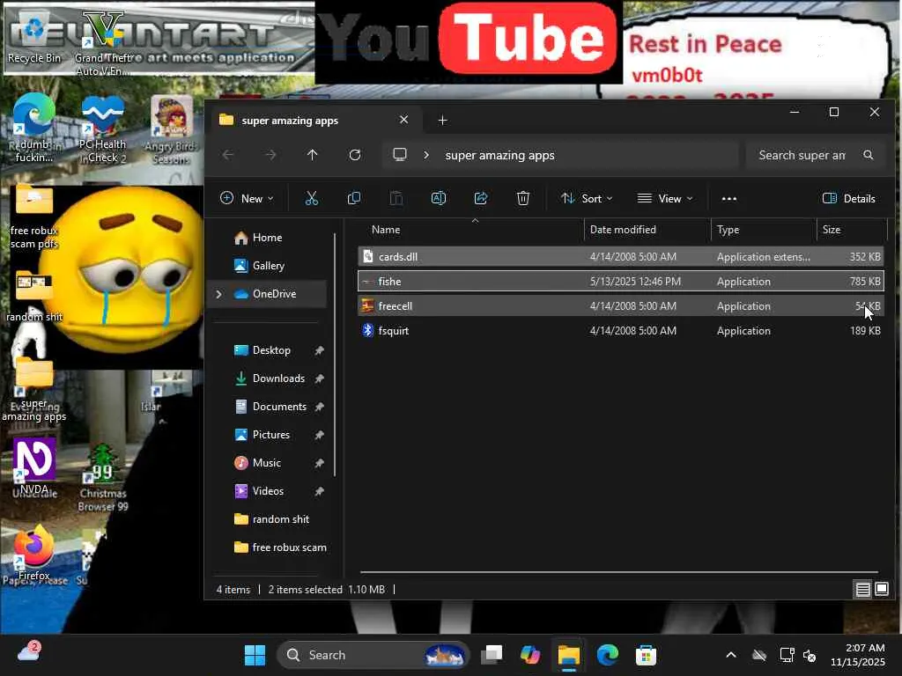
Task: Open Microsoft Edge from taskbar
Action: [607, 655]
